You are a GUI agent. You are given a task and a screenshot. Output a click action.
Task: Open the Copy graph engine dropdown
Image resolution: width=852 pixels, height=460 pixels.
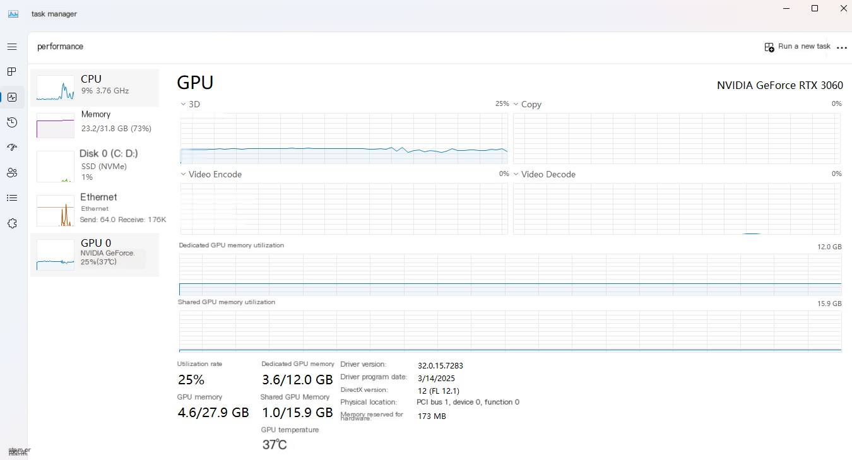[516, 104]
